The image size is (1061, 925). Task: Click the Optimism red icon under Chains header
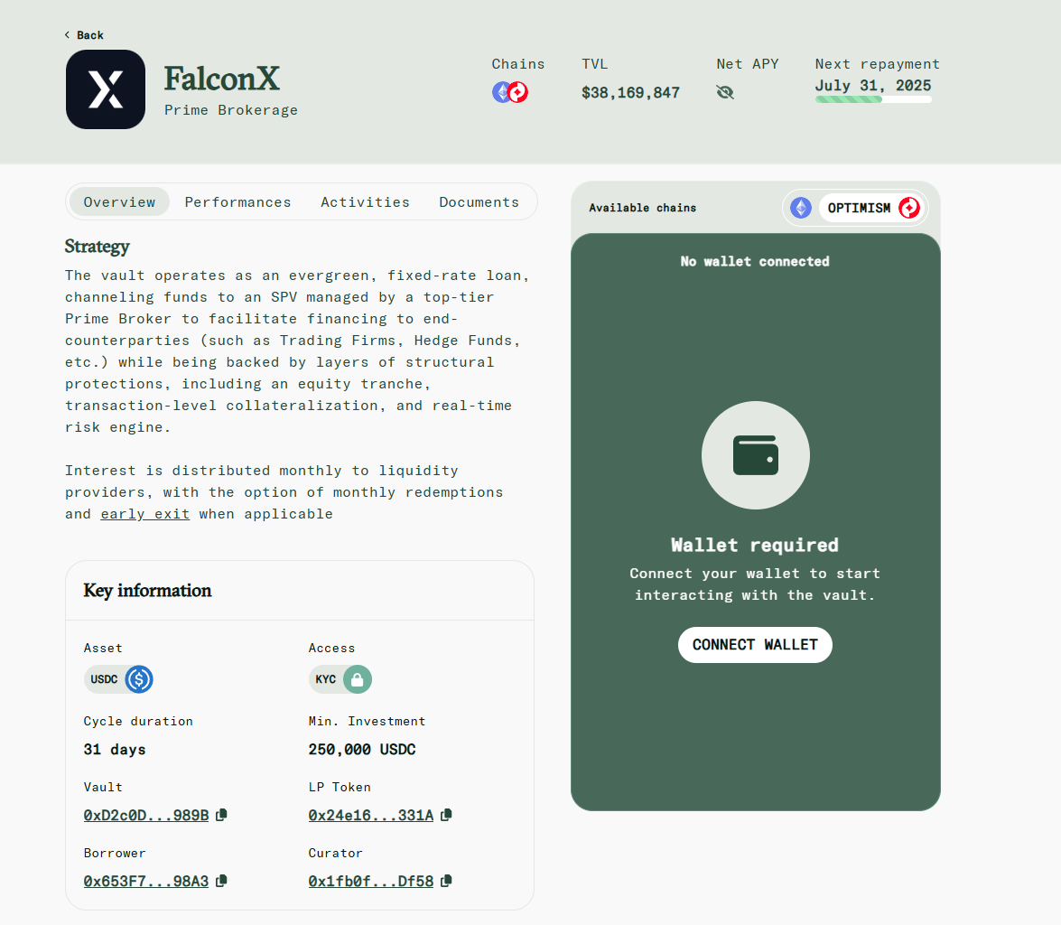(518, 92)
